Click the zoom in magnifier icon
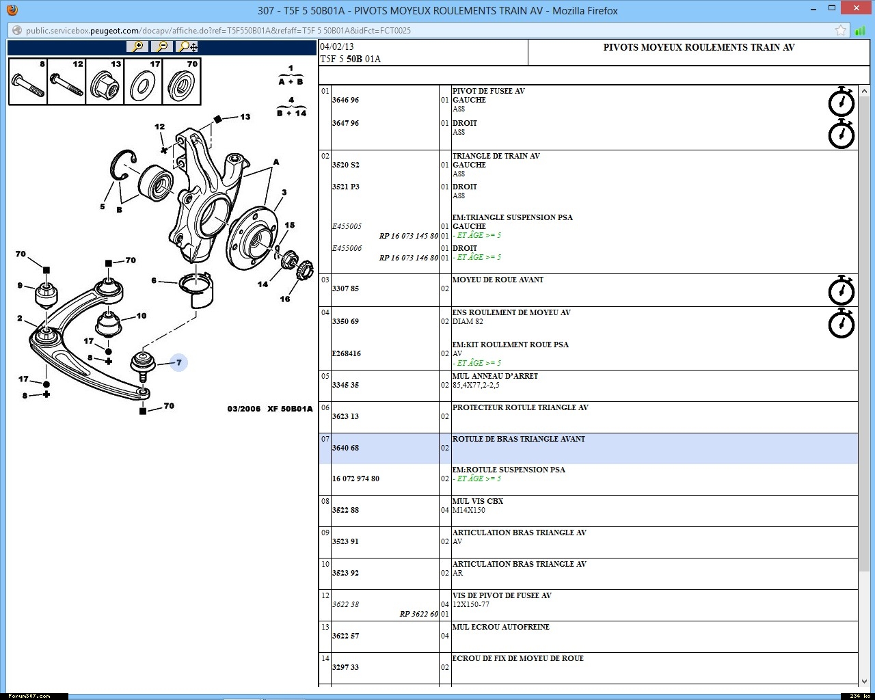The image size is (875, 700). (137, 46)
